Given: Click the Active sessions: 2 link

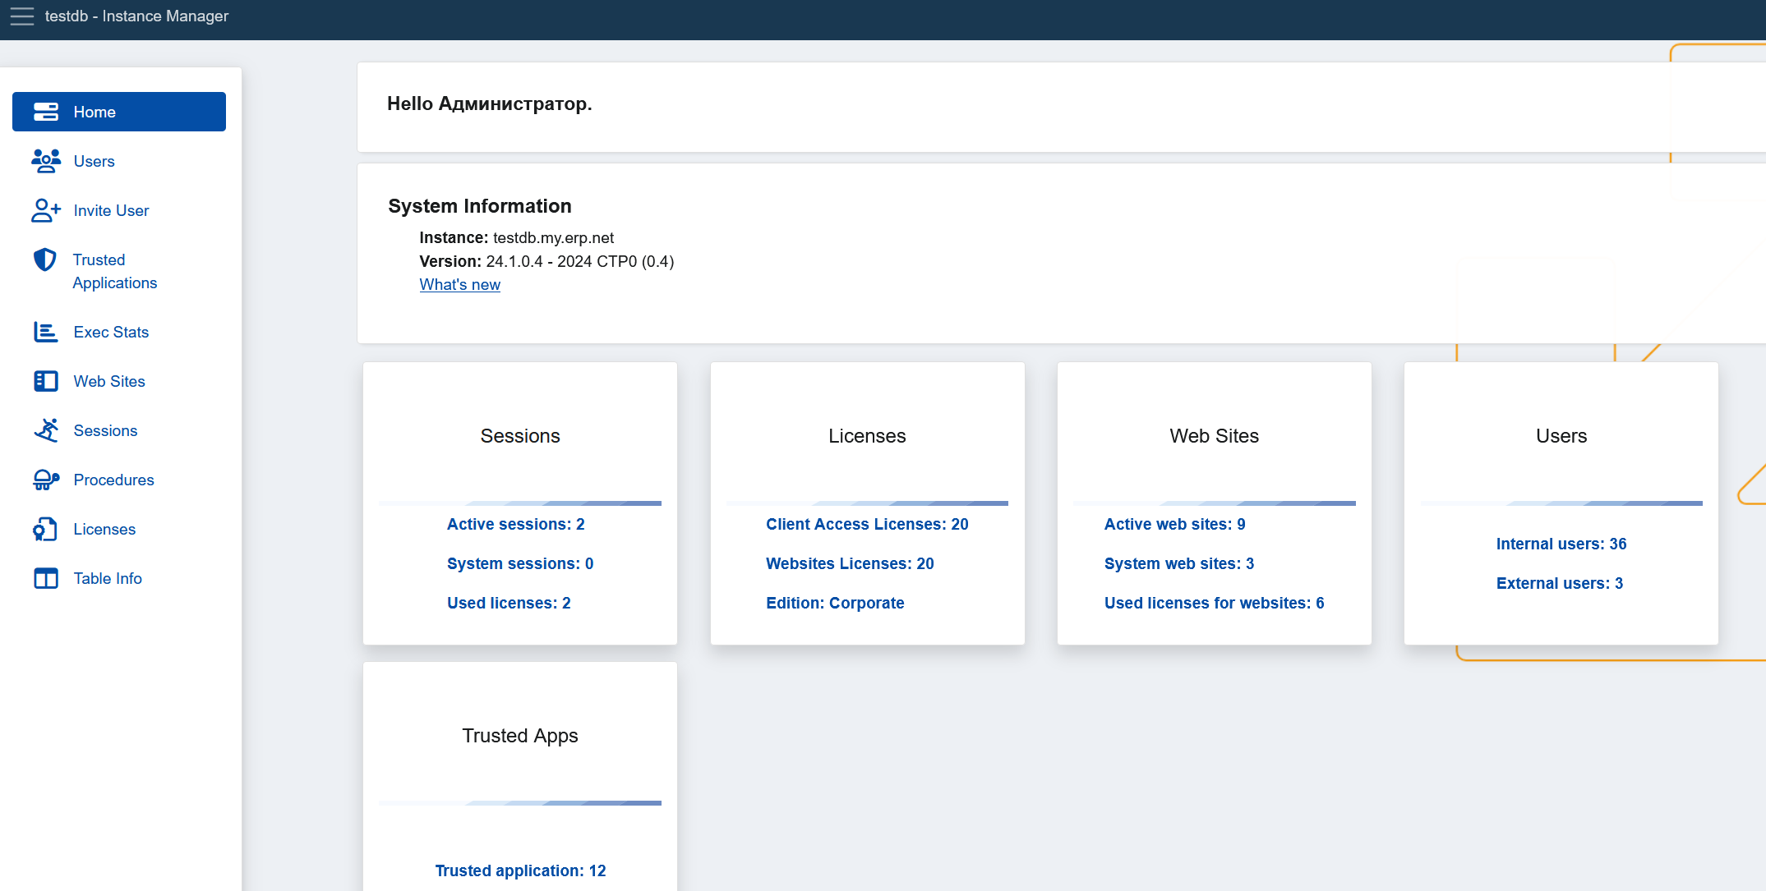Looking at the screenshot, I should 515,524.
